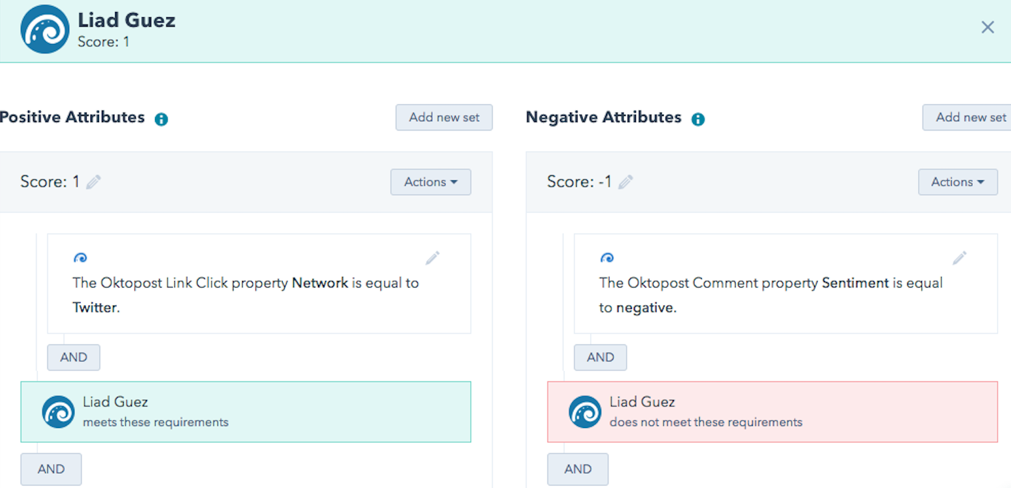Screen dimensions: 1011x488
Task: Open the Actions dropdown for the positive set
Action: tap(430, 182)
